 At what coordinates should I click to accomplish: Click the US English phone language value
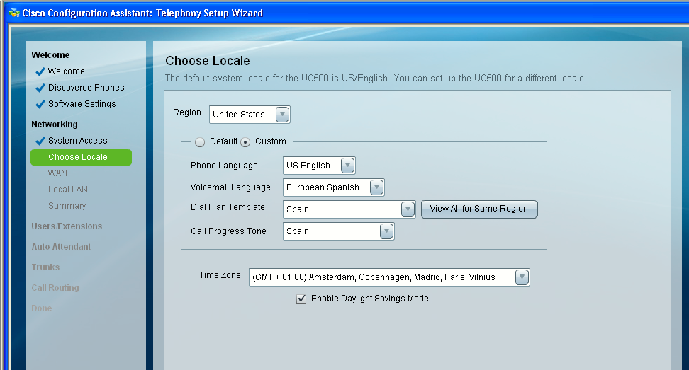point(308,166)
